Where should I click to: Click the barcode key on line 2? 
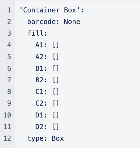(x=43, y=22)
